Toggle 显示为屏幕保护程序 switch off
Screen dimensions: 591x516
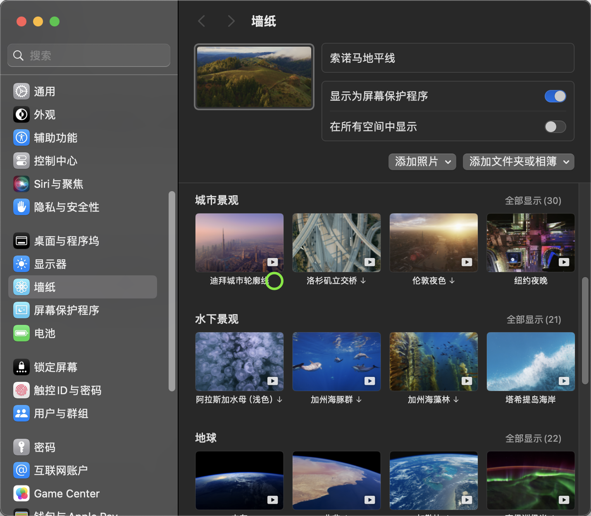point(555,96)
